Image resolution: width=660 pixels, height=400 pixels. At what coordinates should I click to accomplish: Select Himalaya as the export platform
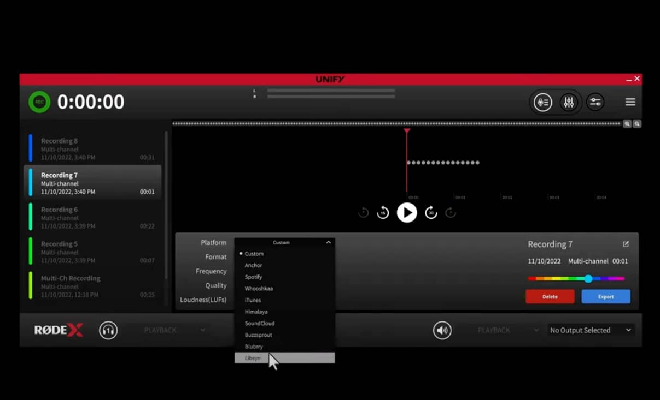(284, 312)
